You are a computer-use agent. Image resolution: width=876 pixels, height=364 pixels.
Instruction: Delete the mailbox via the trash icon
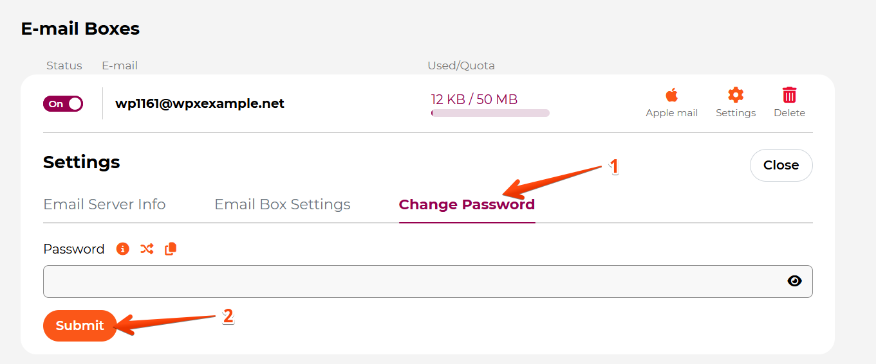(789, 95)
